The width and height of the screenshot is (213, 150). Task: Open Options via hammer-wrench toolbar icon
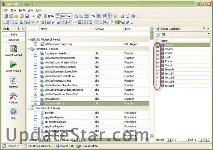[116, 16]
